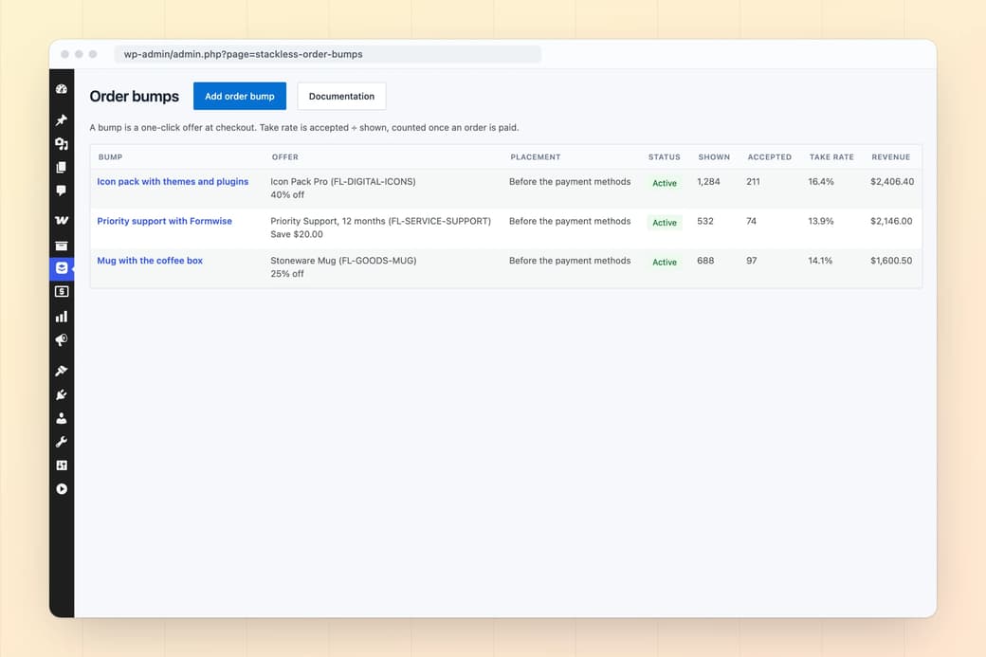Click the 532 shown count
Screen dimensions: 986x657
point(705,221)
